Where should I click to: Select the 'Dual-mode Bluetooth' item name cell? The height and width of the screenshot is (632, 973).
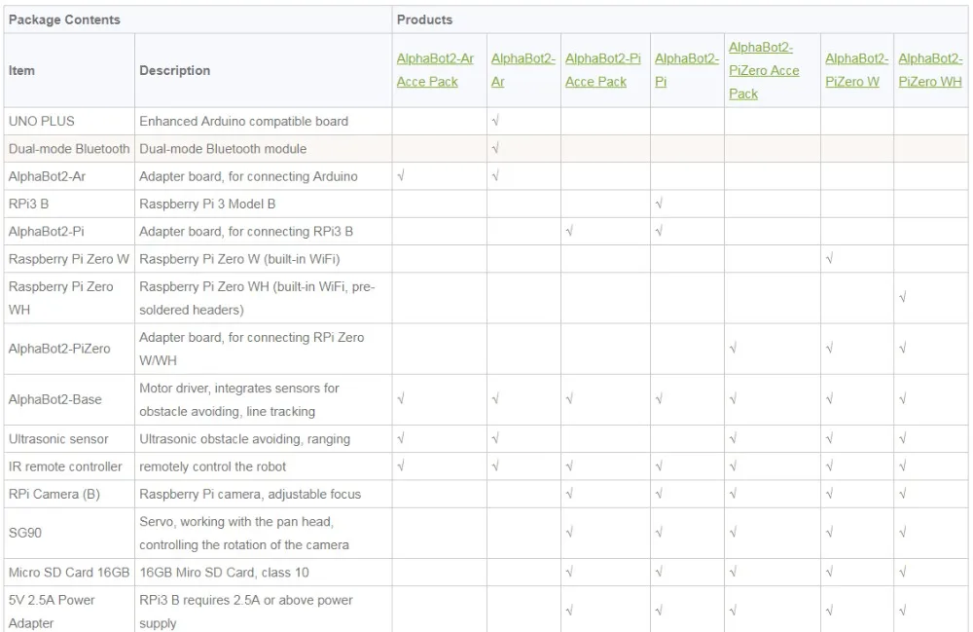pos(69,149)
